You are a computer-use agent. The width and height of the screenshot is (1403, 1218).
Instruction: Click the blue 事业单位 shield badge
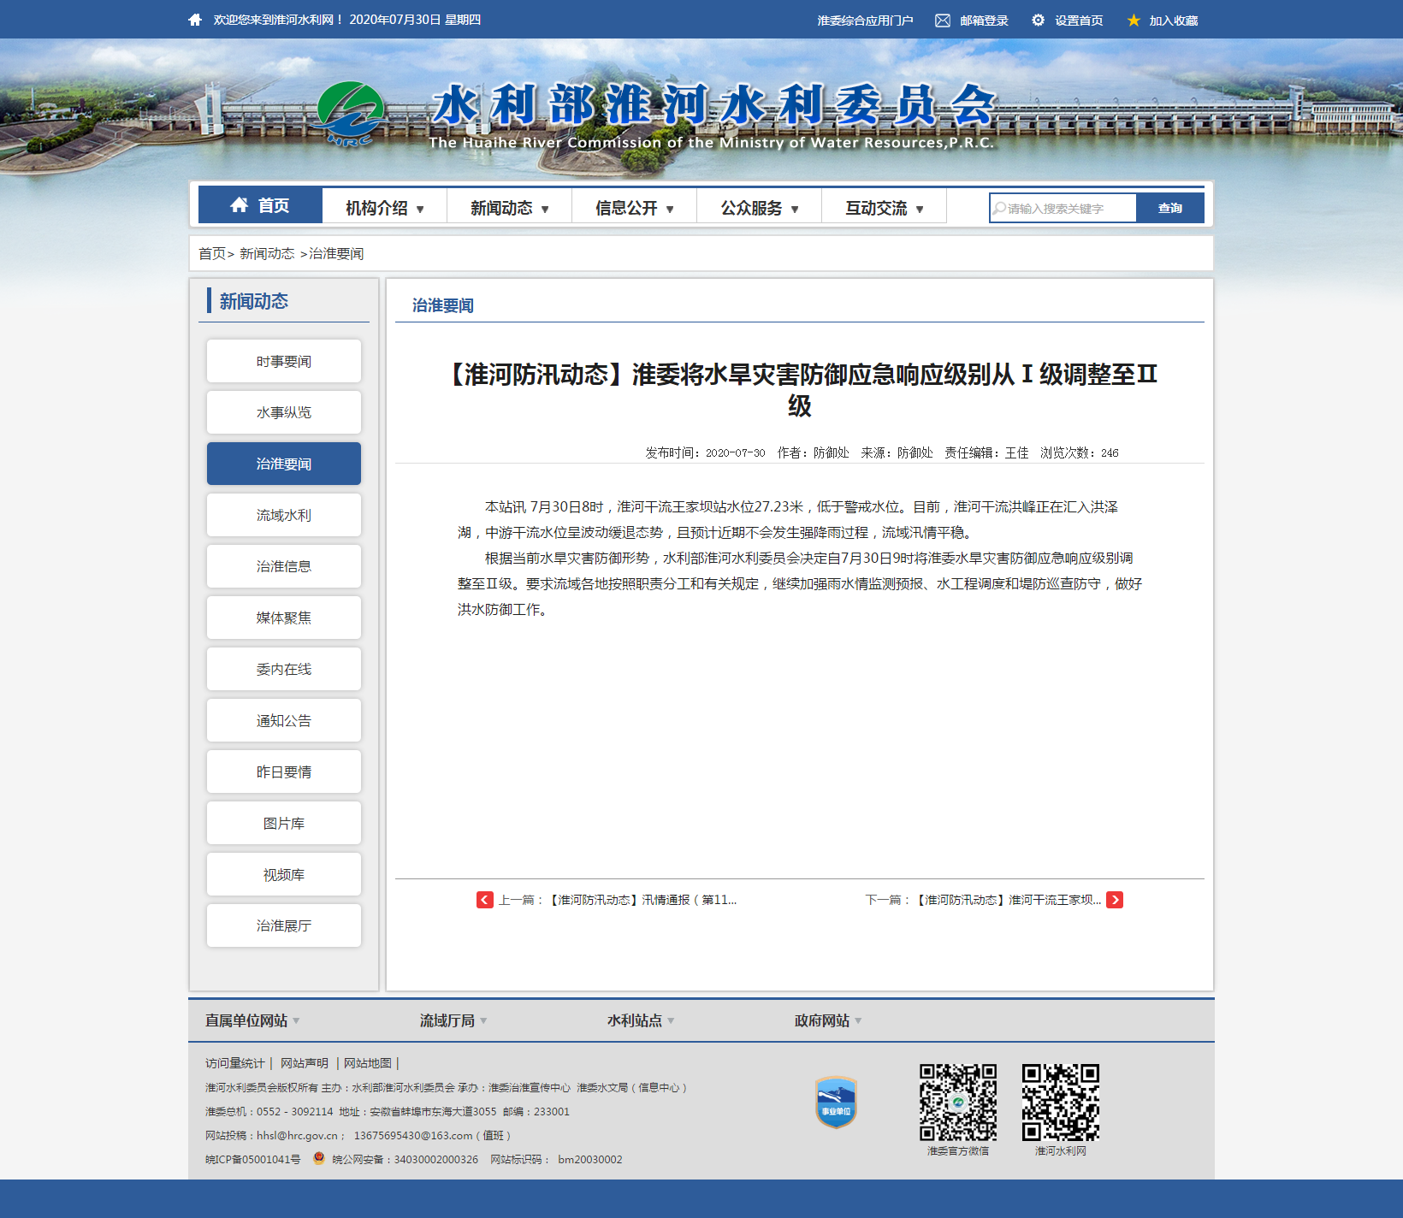836,1103
